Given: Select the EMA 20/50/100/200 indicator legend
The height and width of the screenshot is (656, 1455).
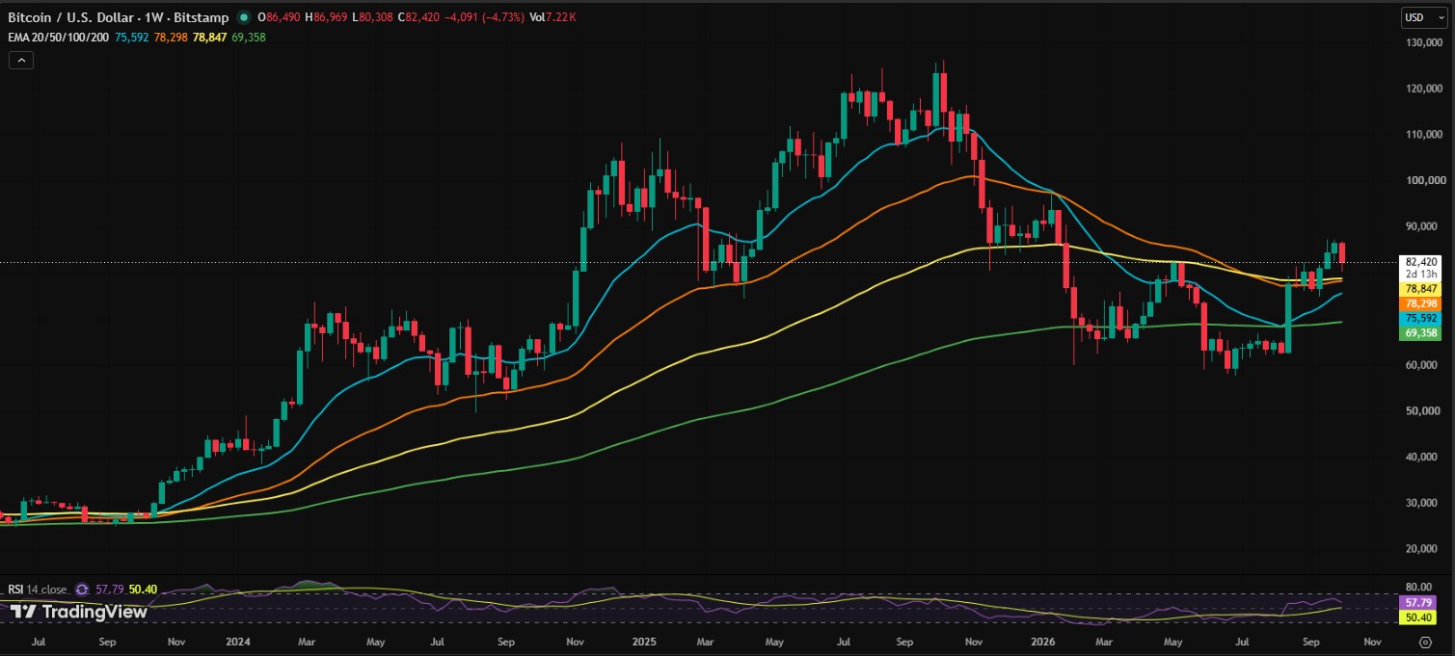Looking at the screenshot, I should pyautogui.click(x=56, y=37).
